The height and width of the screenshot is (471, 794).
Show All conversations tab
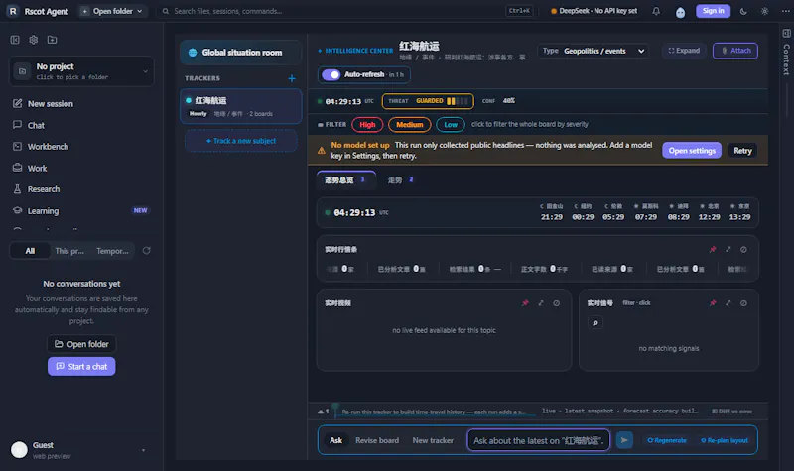click(31, 251)
